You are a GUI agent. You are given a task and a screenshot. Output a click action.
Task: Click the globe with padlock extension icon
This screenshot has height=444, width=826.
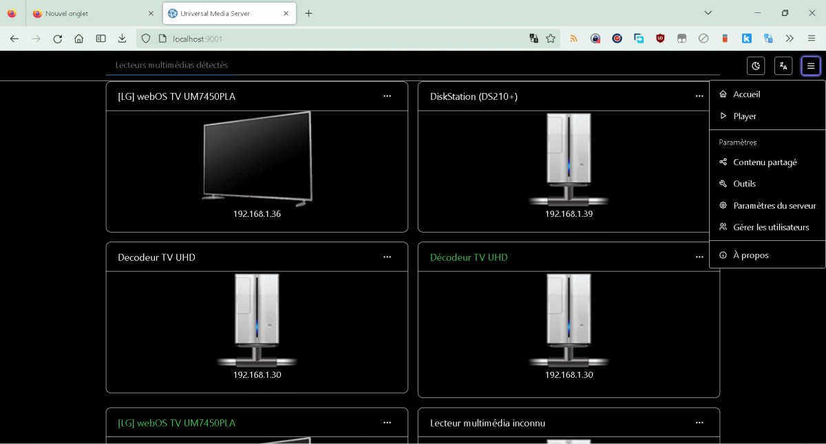tap(595, 39)
